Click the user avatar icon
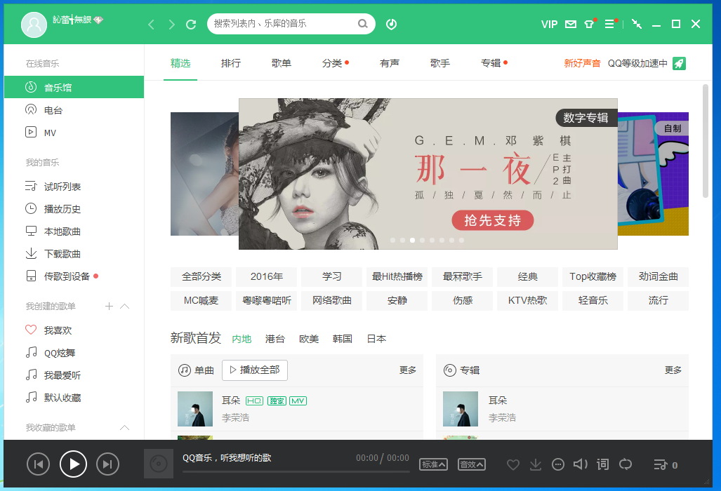The image size is (721, 491). point(34,25)
